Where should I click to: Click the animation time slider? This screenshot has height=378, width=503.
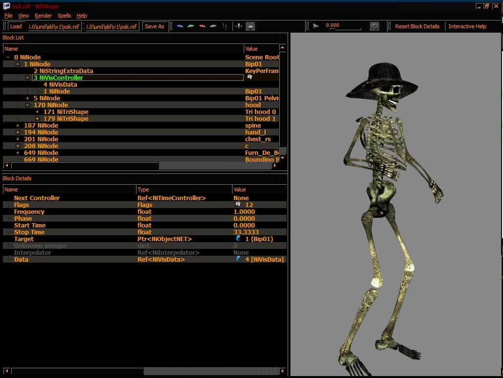(x=347, y=29)
